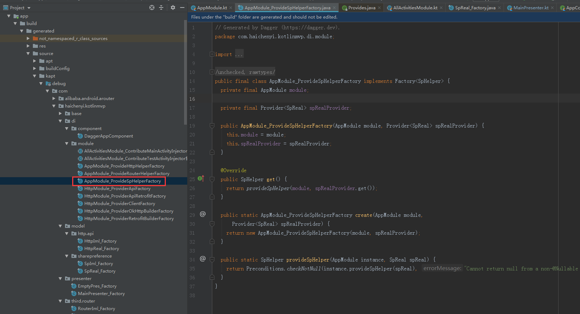Click the folded import ellipsis
The height and width of the screenshot is (314, 580).
[x=239, y=54]
